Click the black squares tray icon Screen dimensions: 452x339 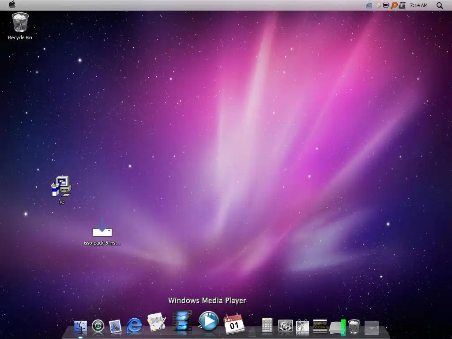[x=403, y=5]
